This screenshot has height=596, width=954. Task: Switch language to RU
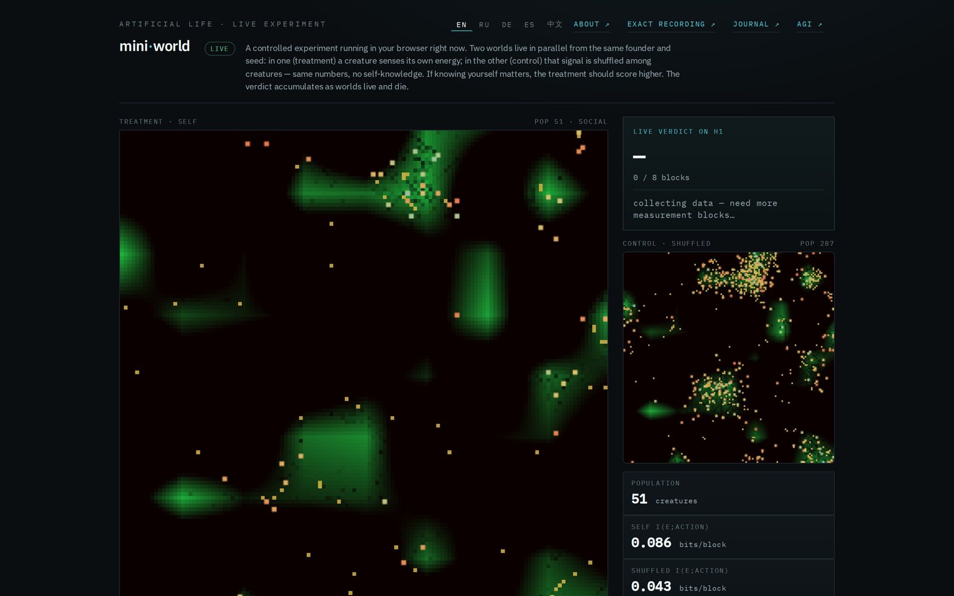[484, 24]
